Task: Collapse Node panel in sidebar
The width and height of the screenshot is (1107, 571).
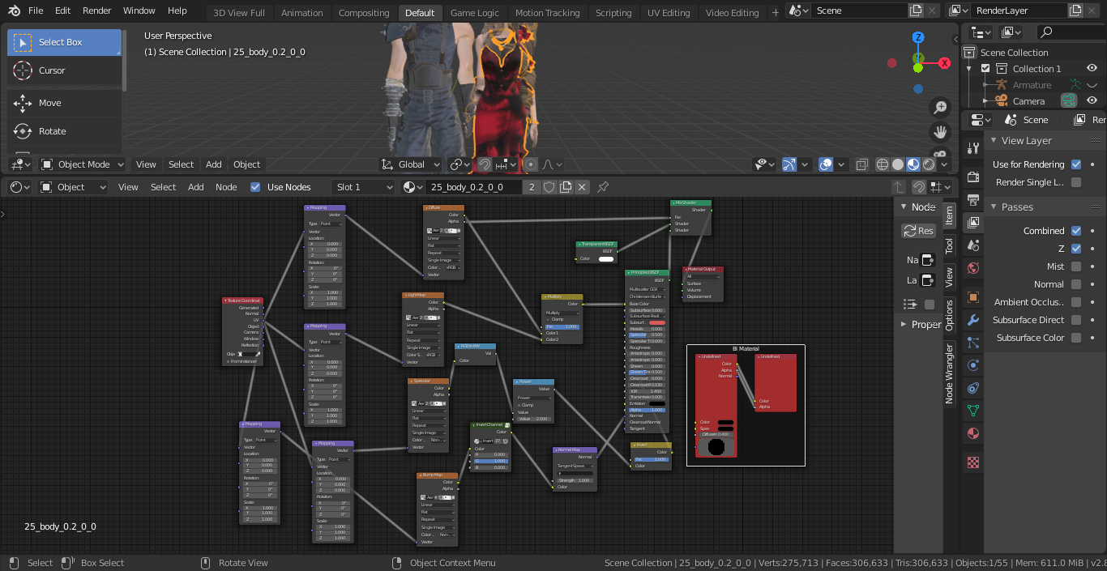Action: pos(905,207)
